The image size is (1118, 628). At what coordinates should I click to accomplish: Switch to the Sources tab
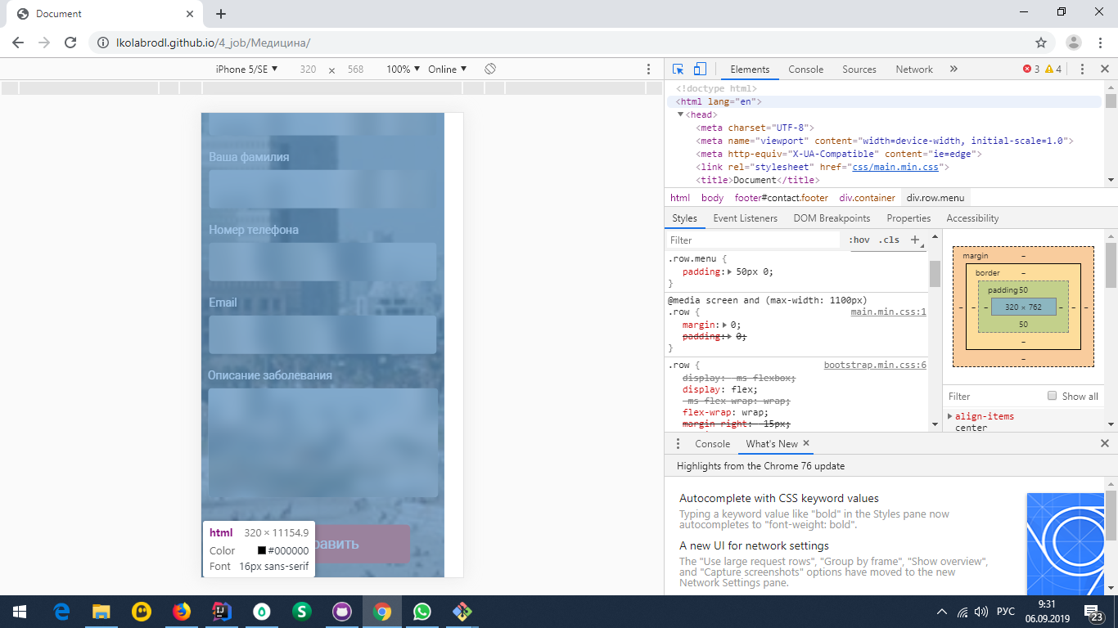pos(859,70)
